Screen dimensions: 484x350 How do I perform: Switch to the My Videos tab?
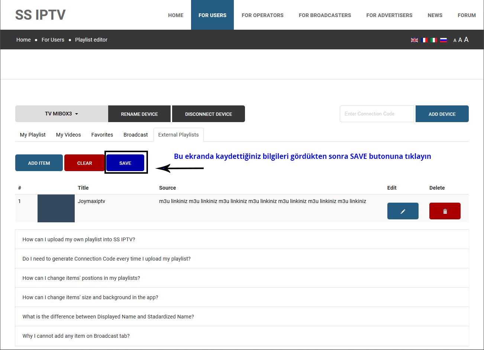pyautogui.click(x=68, y=135)
